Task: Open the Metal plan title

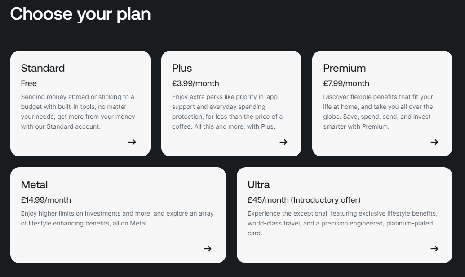Action: 34,185
